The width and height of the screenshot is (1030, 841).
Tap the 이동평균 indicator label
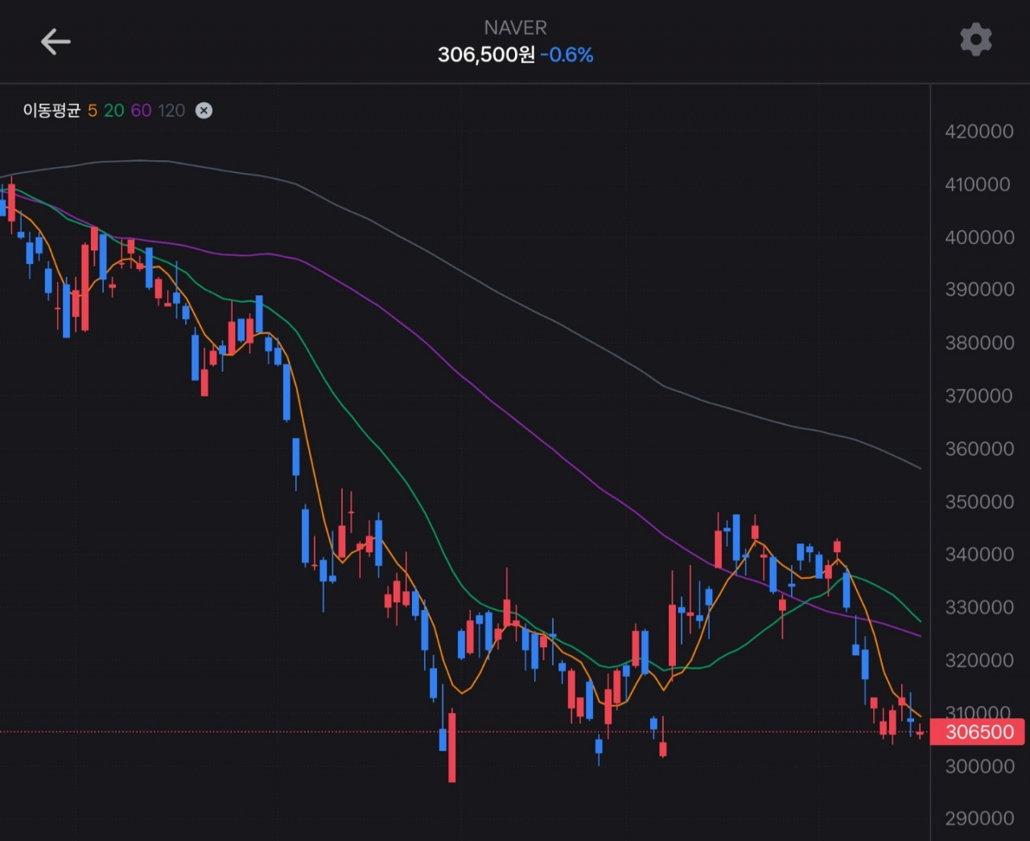(51, 110)
